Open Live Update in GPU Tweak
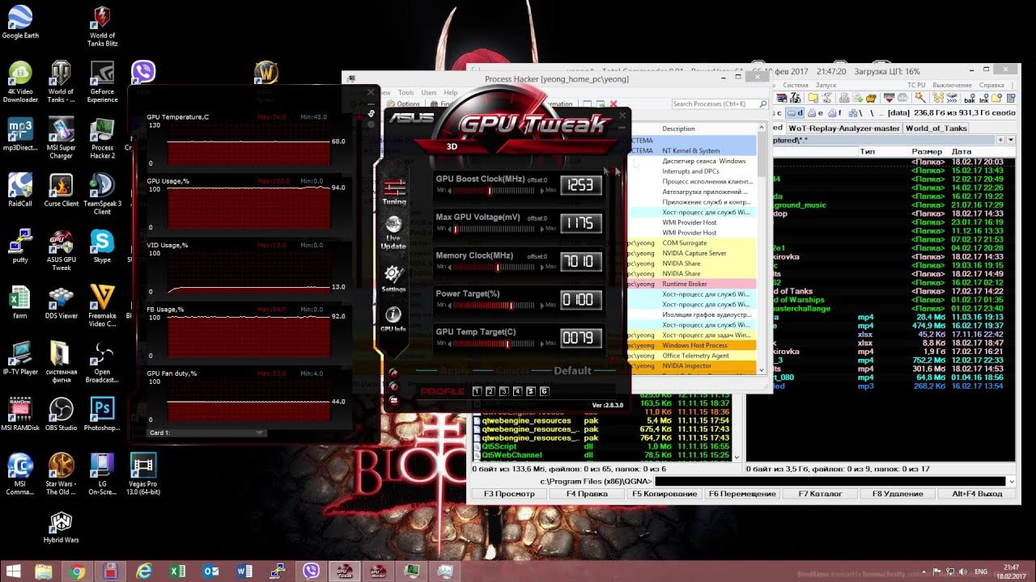This screenshot has height=582, width=1036. pos(394,233)
